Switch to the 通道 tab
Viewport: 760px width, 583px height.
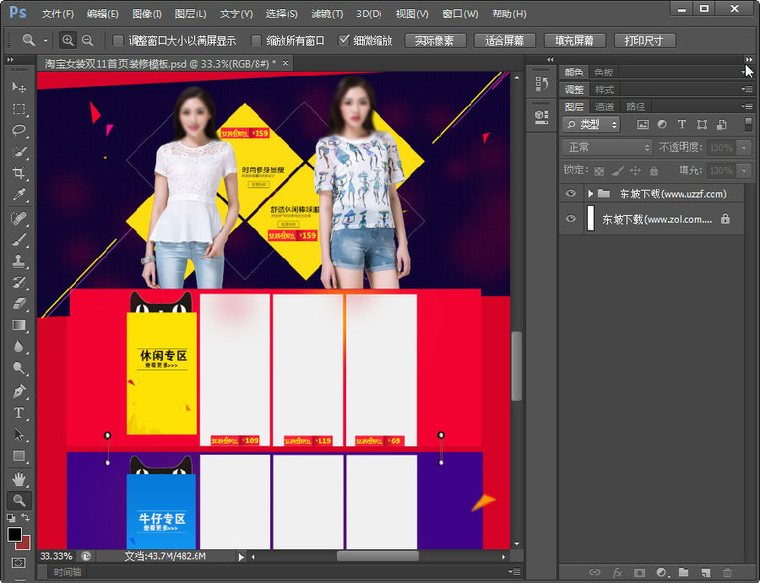[604, 106]
